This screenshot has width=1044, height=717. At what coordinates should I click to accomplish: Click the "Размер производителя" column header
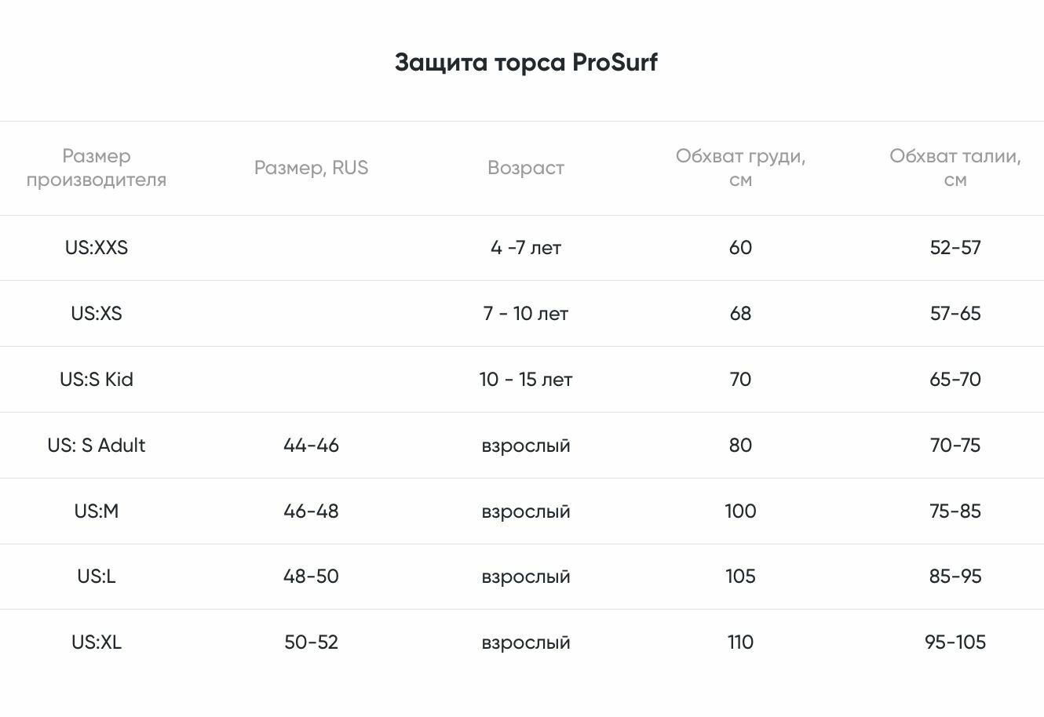click(97, 168)
